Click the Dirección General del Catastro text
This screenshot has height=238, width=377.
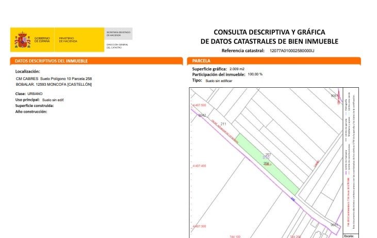(118, 46)
